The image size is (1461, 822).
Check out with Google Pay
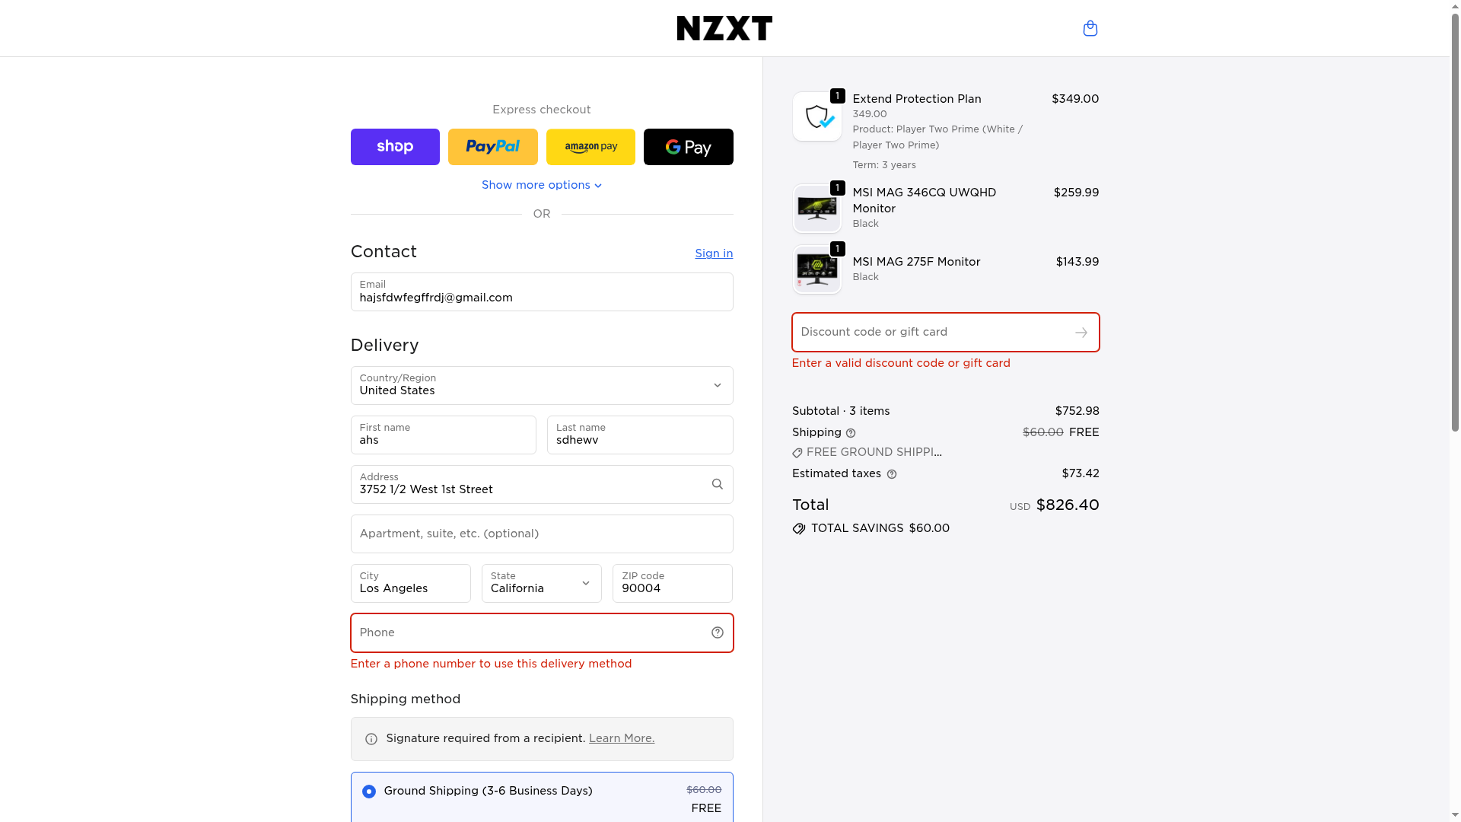(688, 147)
